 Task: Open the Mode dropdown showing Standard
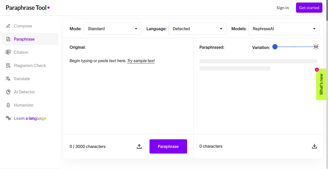[112, 29]
